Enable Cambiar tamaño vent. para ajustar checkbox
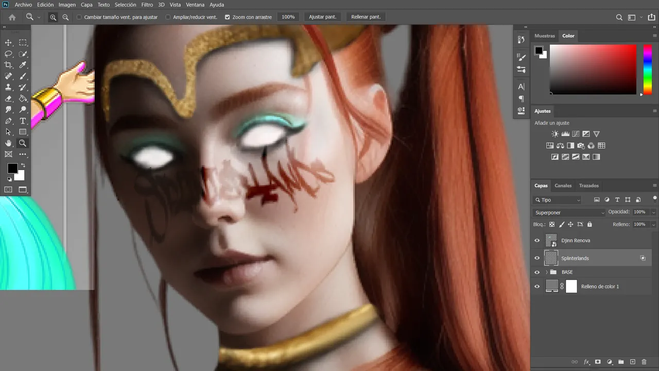 click(x=79, y=17)
